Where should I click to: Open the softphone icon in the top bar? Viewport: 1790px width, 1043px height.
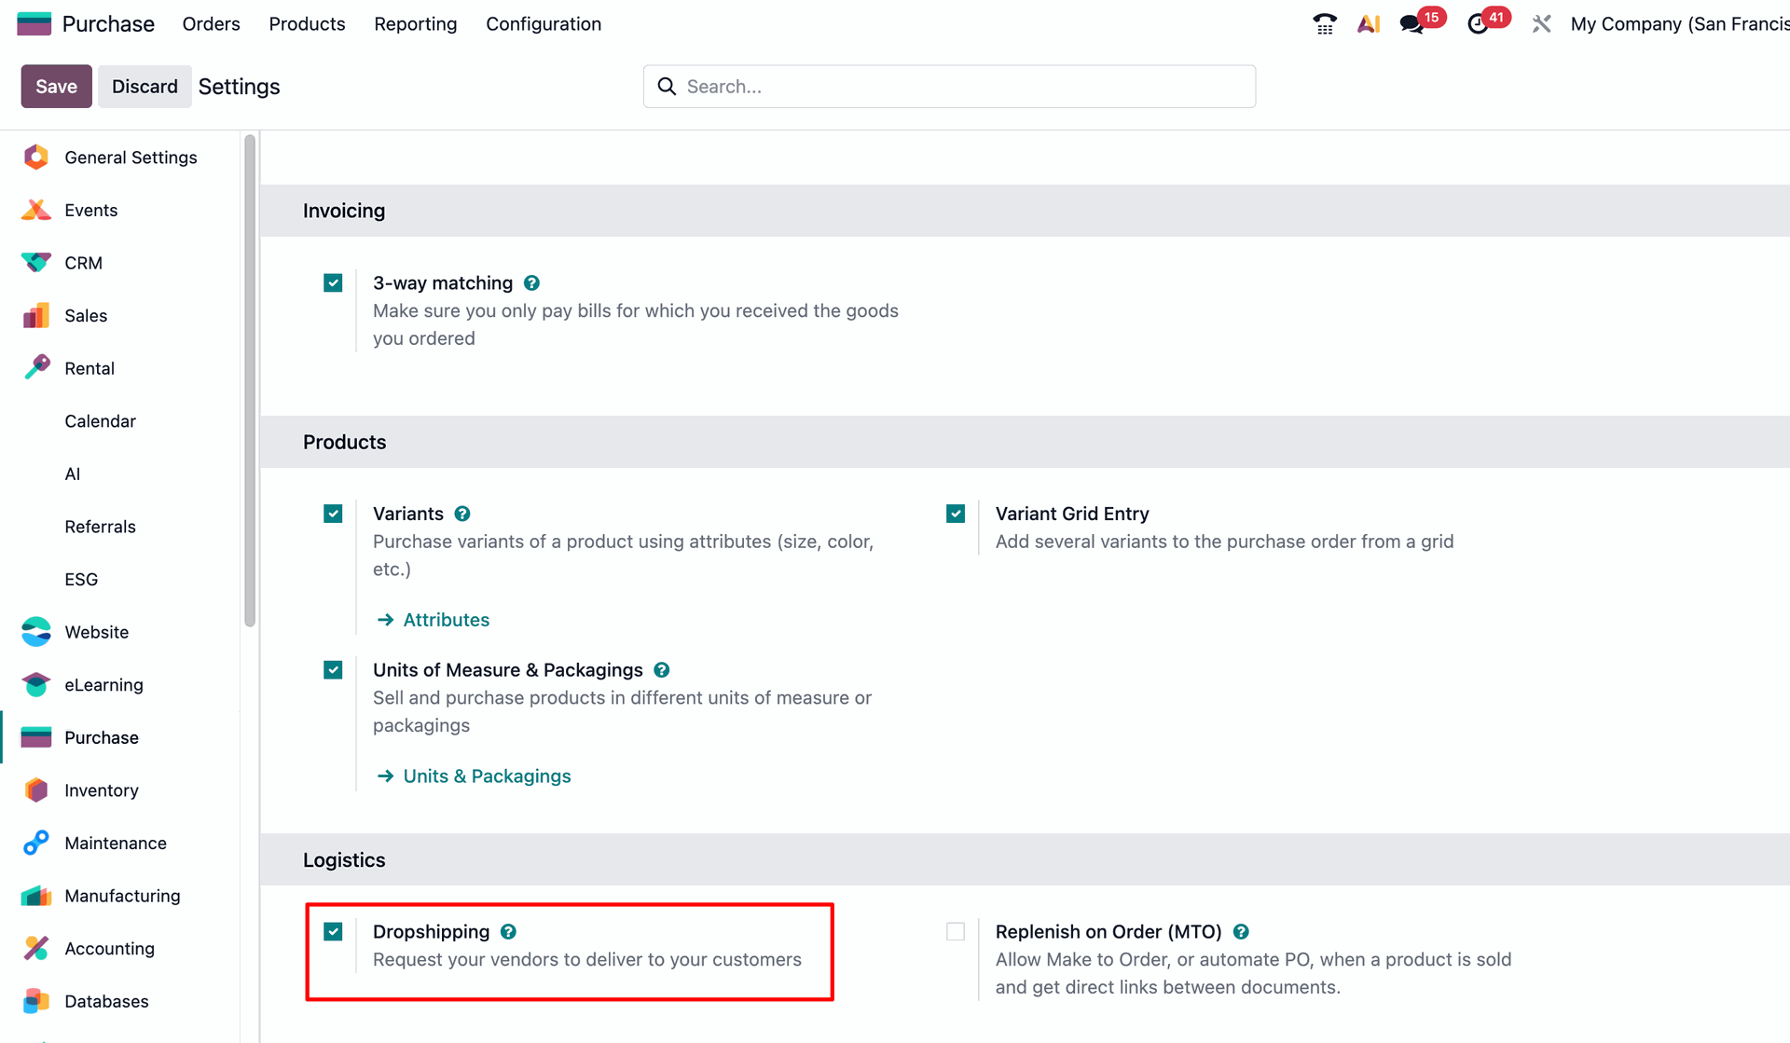pyautogui.click(x=1323, y=23)
